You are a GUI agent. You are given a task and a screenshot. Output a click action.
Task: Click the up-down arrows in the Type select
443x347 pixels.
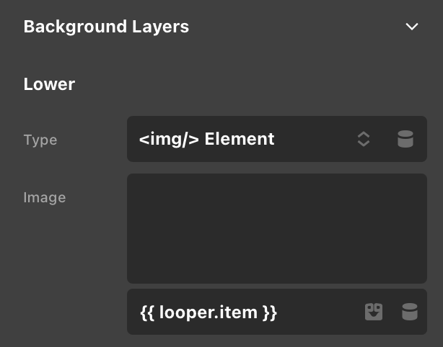click(364, 139)
